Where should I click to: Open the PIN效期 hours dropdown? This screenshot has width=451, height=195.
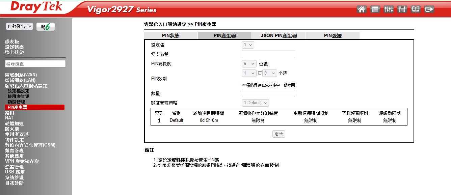(269, 73)
